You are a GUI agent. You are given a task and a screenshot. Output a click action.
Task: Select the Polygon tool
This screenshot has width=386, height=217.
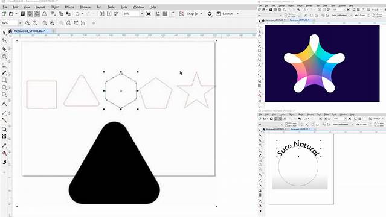coord(4,95)
